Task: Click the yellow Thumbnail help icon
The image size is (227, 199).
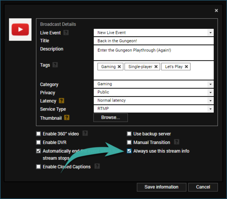Action: point(66,118)
